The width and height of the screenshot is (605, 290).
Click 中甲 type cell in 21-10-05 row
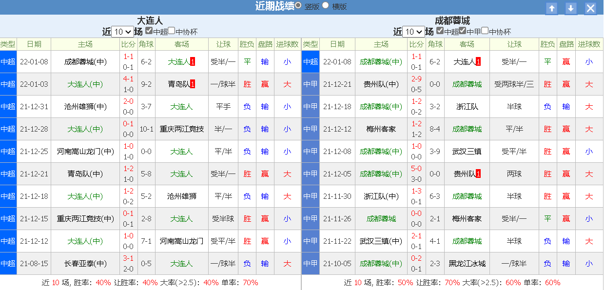311,264
